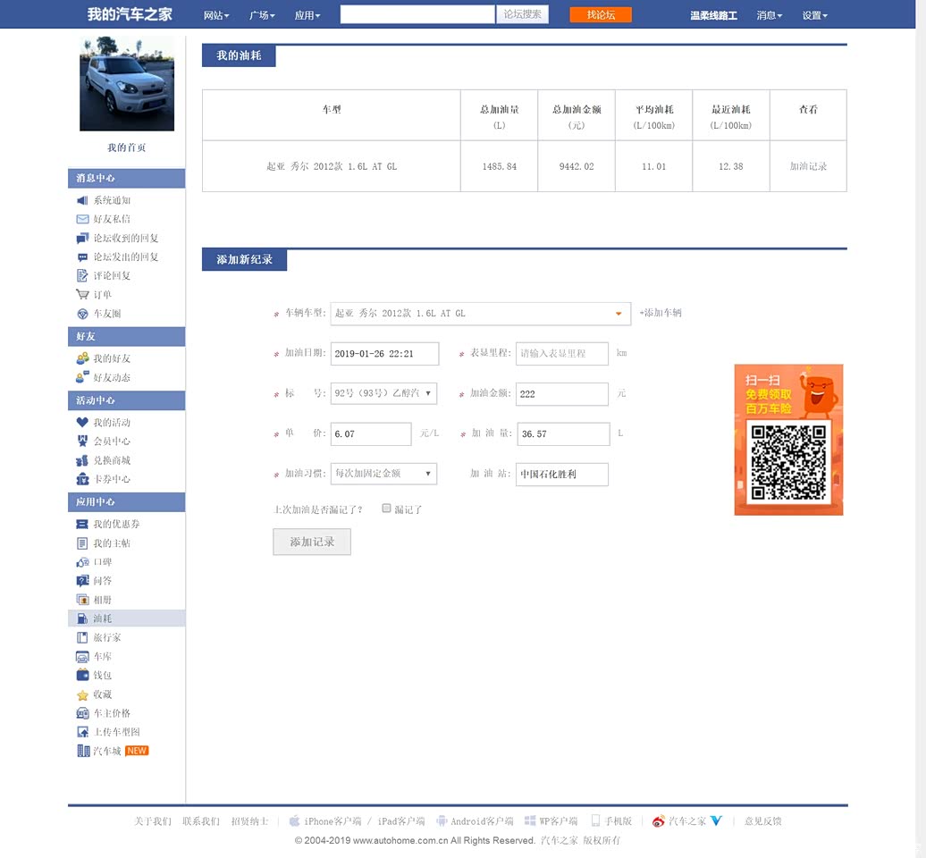The image size is (926, 858).
Task: Click the system notification speaker icon
Action: pyautogui.click(x=82, y=201)
